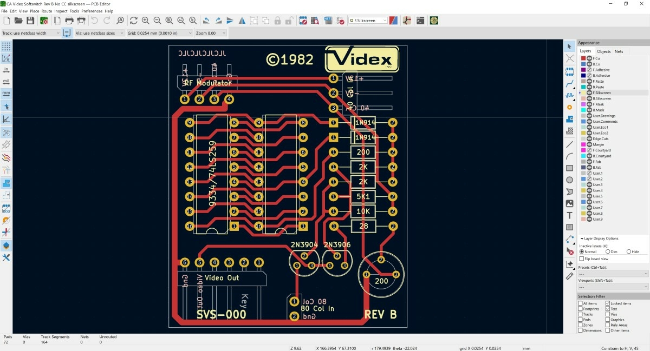
Task: Hide the B.Silkscreen layer
Action: pos(589,98)
